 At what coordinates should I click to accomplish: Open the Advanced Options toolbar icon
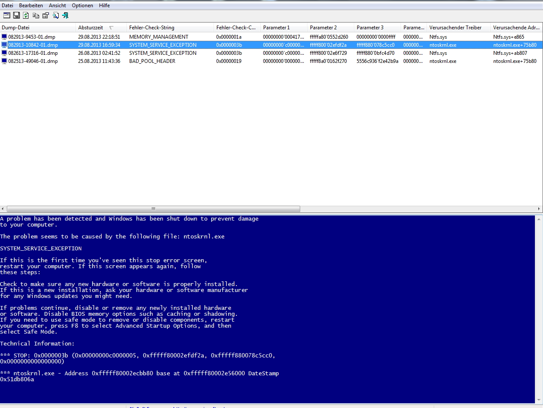point(7,15)
